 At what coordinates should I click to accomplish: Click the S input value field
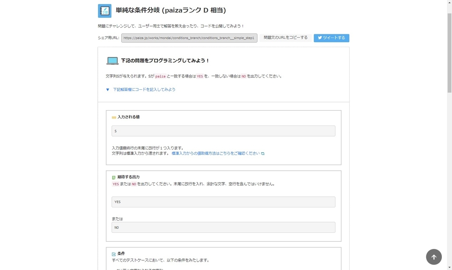click(223, 131)
